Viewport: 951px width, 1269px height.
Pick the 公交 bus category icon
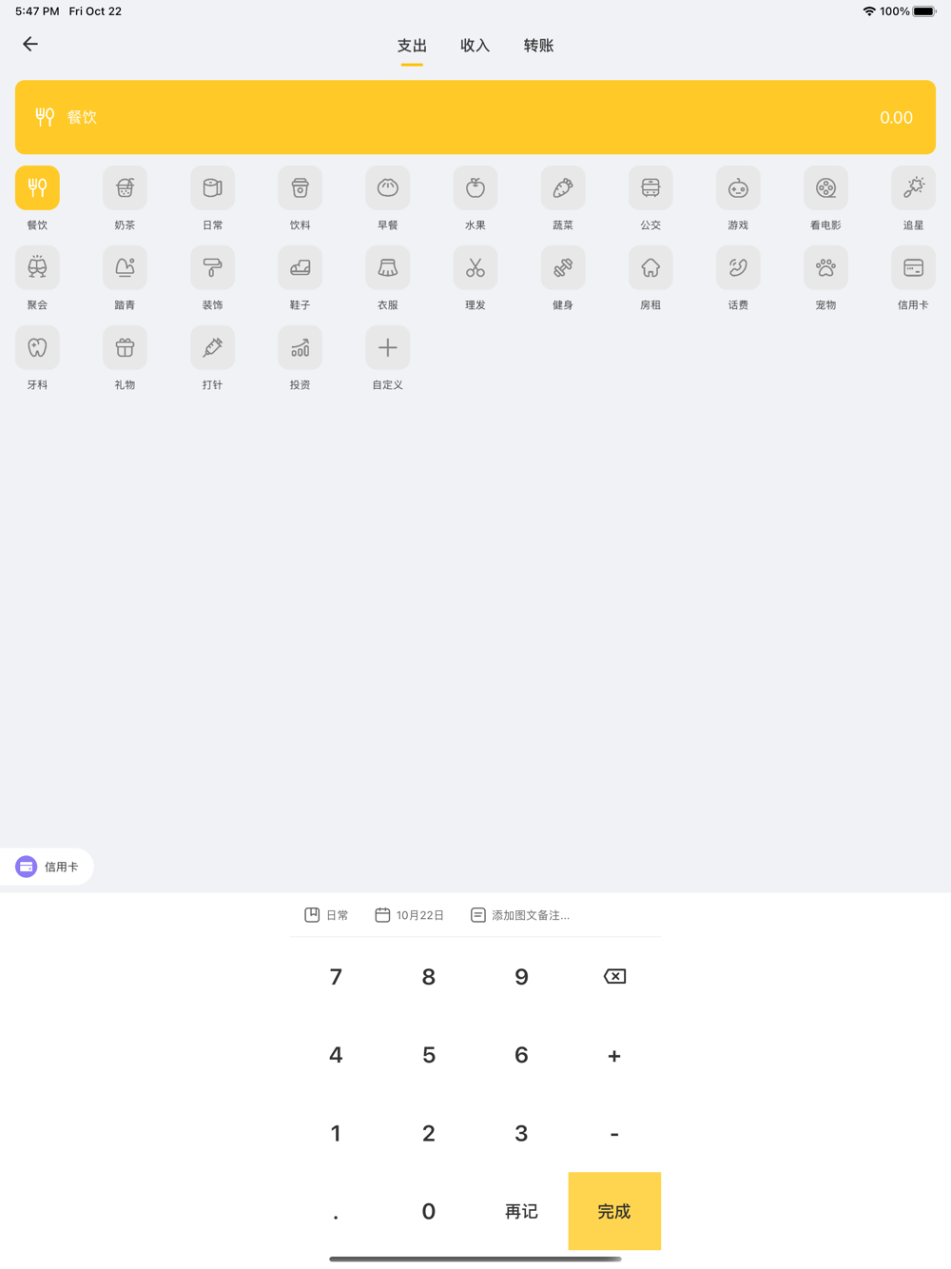click(650, 188)
